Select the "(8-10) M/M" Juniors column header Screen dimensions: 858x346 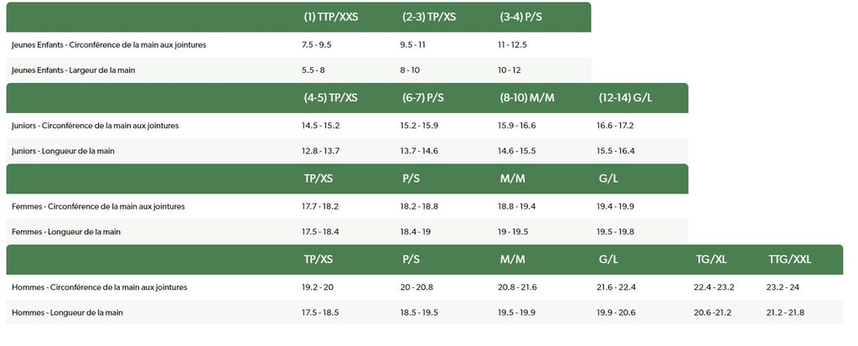coord(527,98)
